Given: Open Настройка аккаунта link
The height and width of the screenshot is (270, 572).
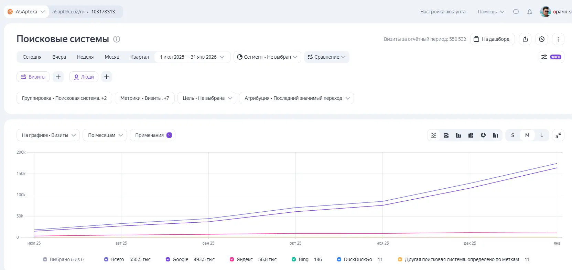Looking at the screenshot, I should click(443, 12).
